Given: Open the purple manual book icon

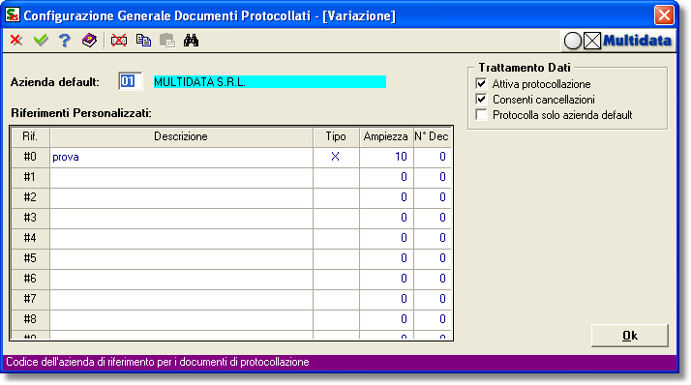Looking at the screenshot, I should (89, 41).
